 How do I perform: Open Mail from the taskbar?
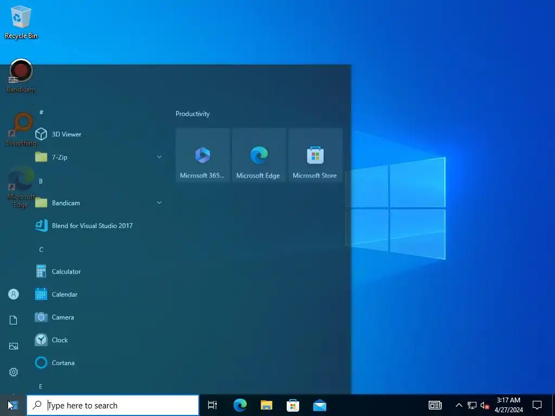tap(320, 405)
